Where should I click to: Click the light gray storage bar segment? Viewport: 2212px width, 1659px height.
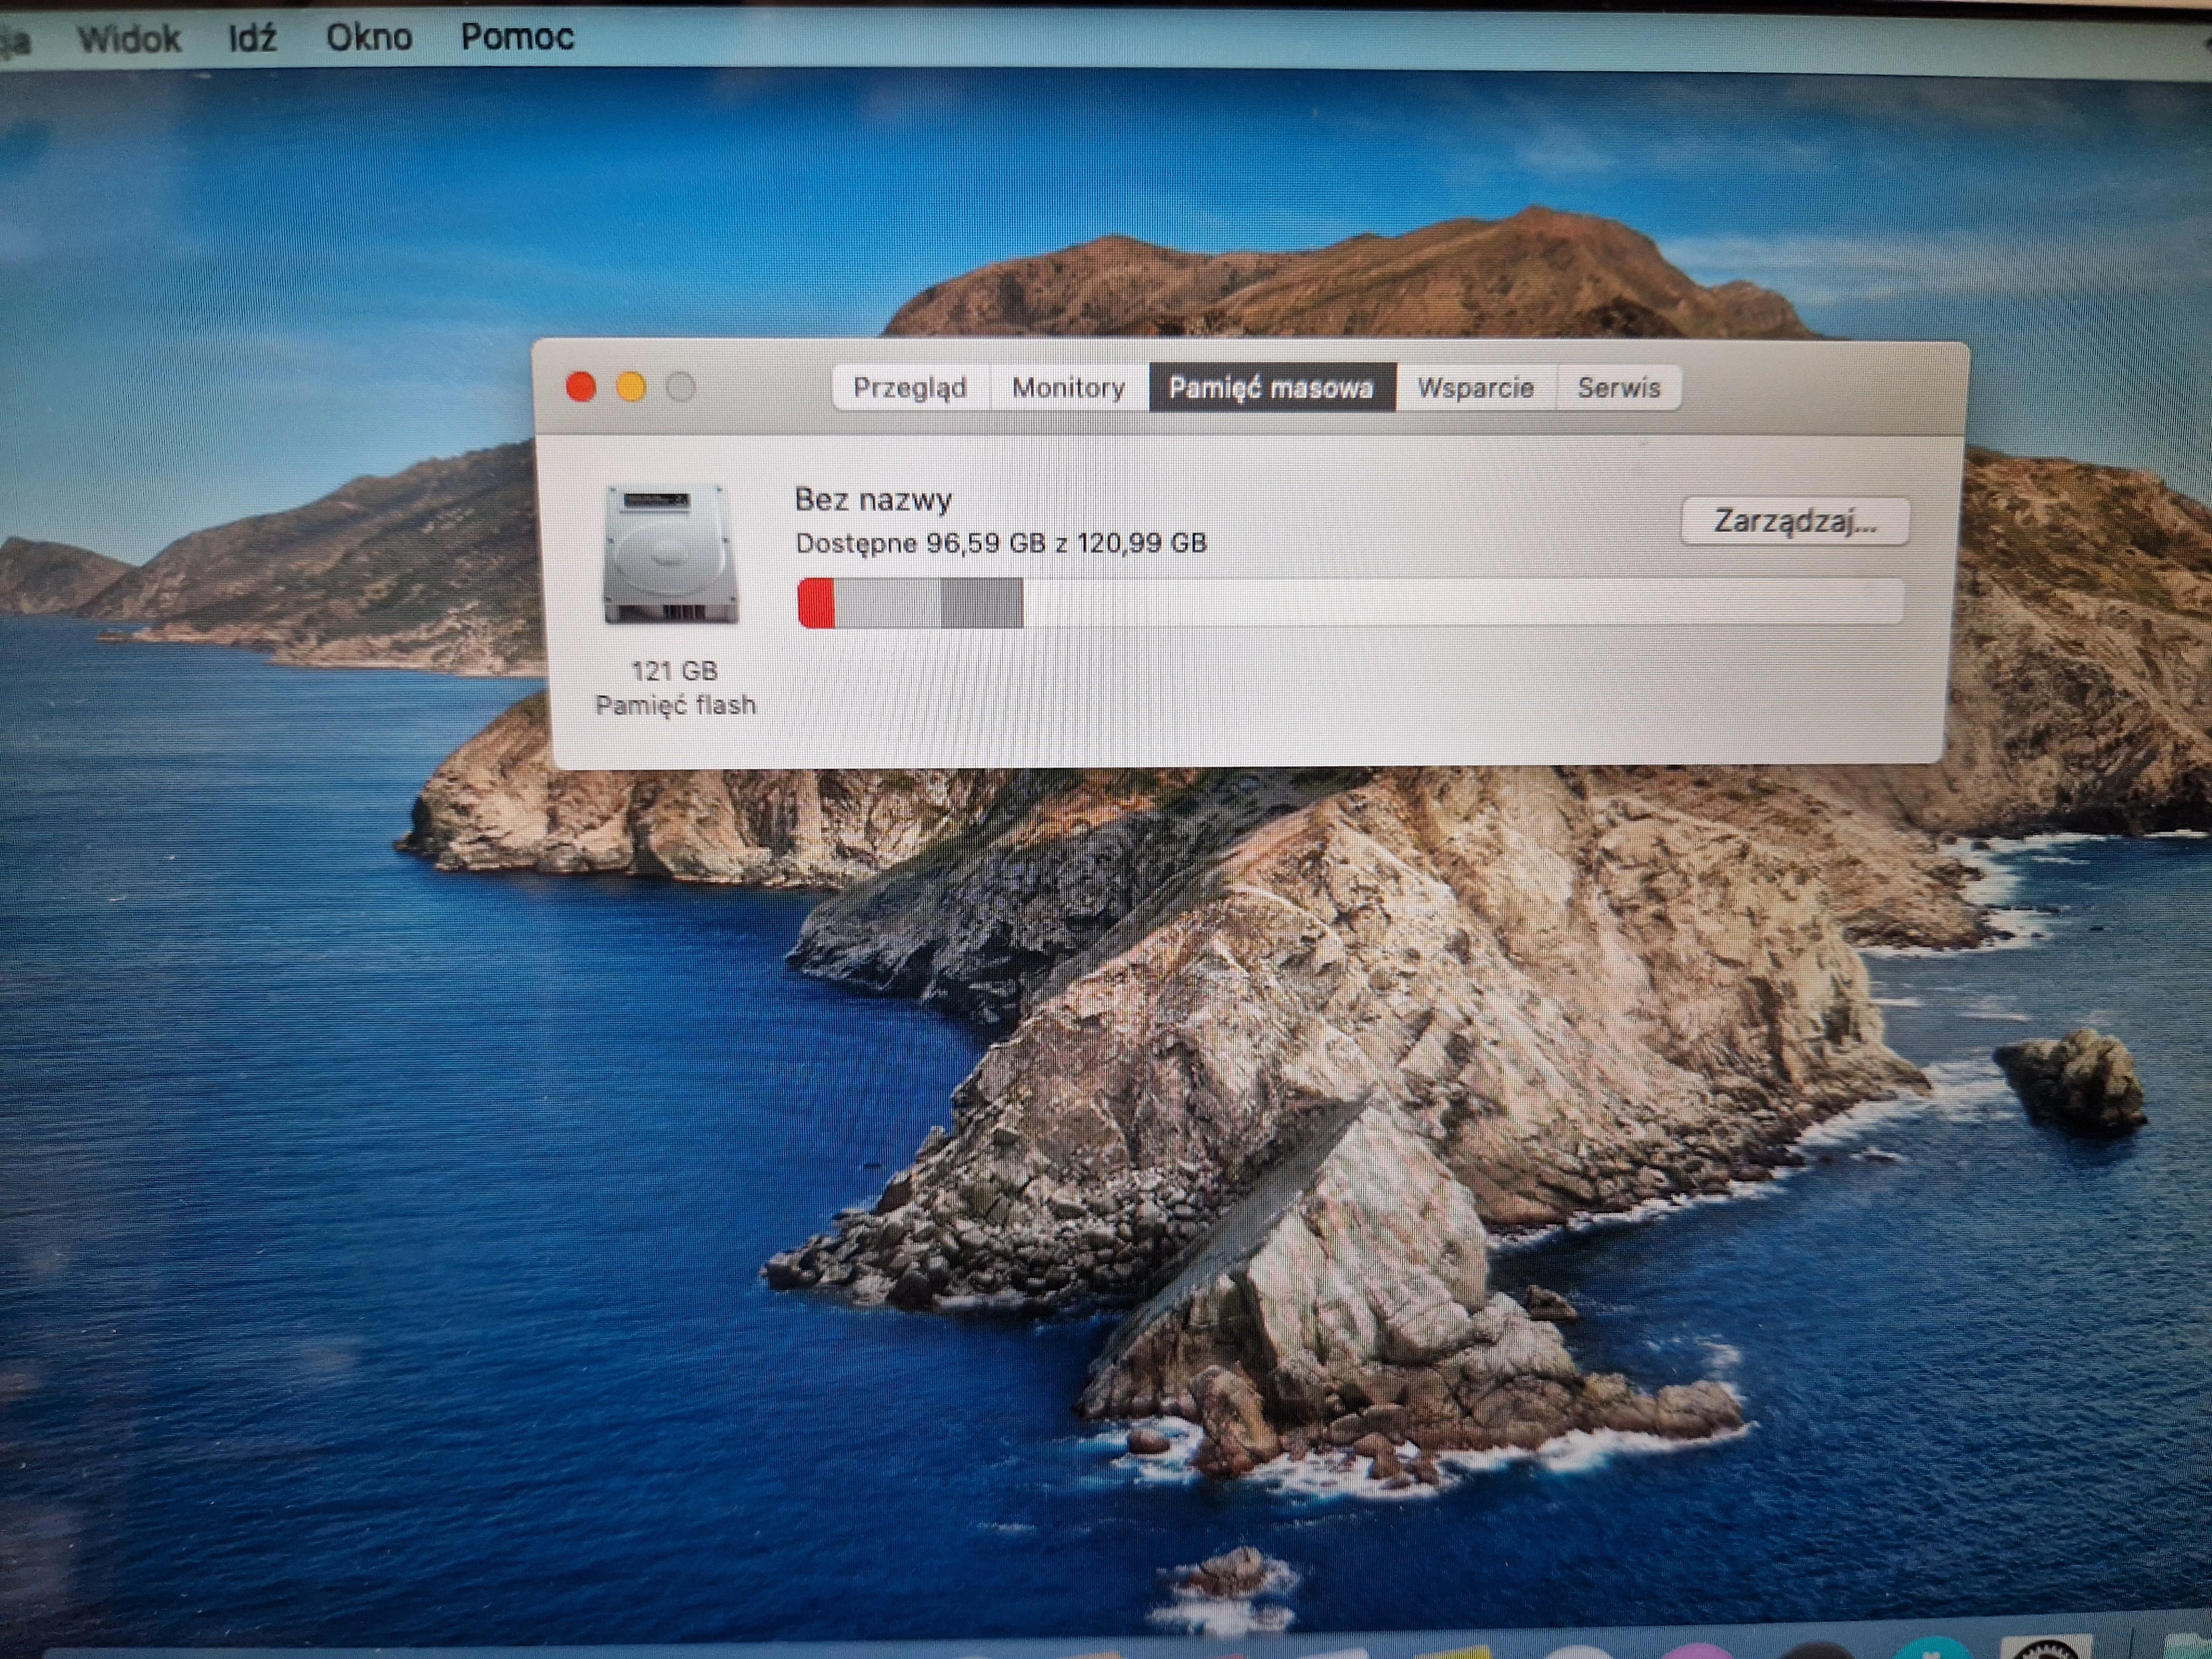tap(887, 603)
